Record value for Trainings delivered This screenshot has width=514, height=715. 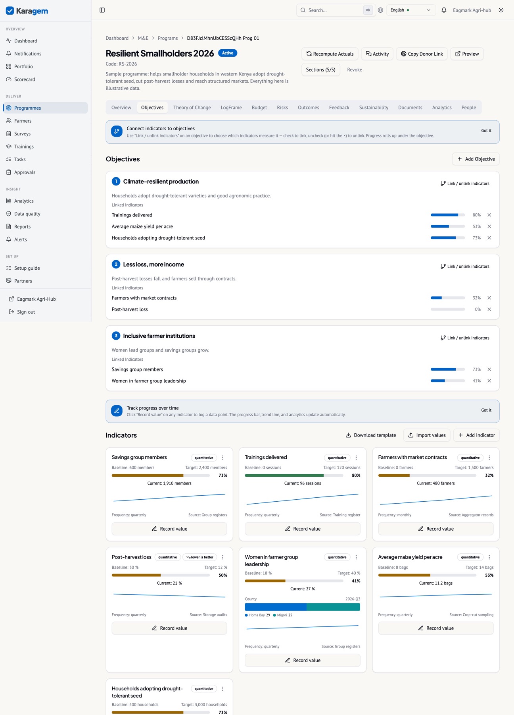pos(302,529)
